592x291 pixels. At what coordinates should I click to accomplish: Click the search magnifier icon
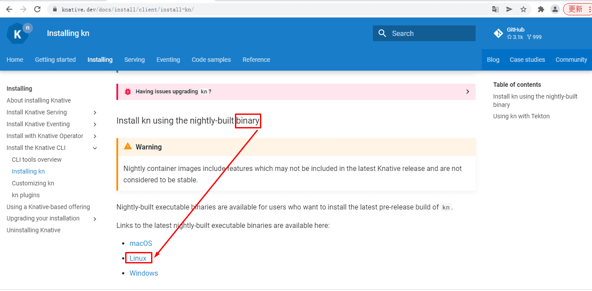pyautogui.click(x=382, y=33)
